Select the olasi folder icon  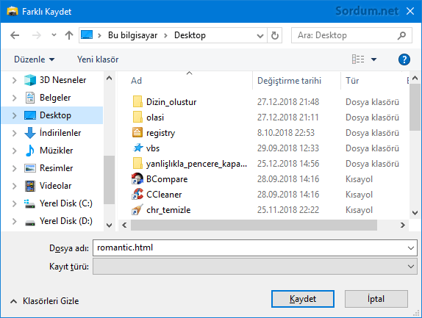point(137,117)
